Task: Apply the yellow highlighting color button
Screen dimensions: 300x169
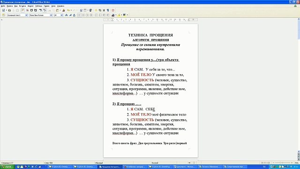Action: click(x=119, y=15)
